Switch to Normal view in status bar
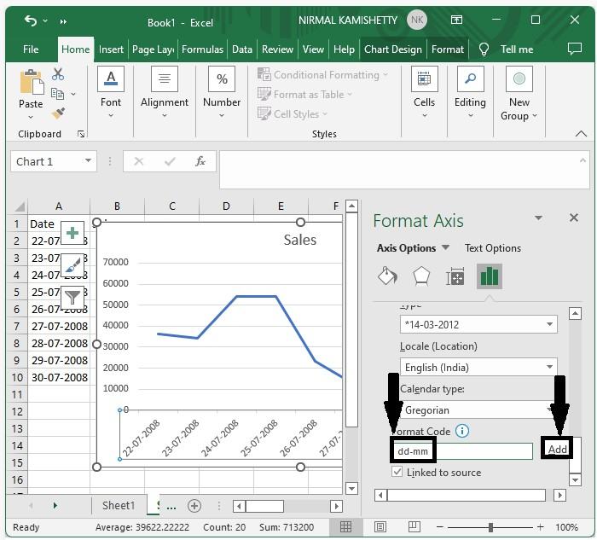The image size is (597, 540). coord(345,527)
